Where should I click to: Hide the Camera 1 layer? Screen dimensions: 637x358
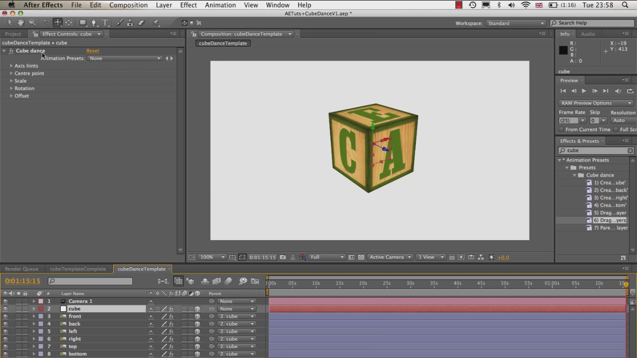click(5, 301)
